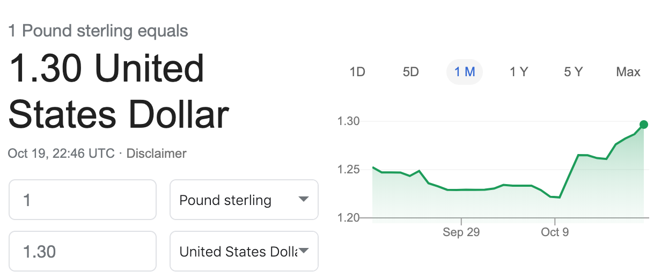Click the United States Dollar dropdown arrow
Viewport: 661px width, 278px height.
pyautogui.click(x=303, y=251)
